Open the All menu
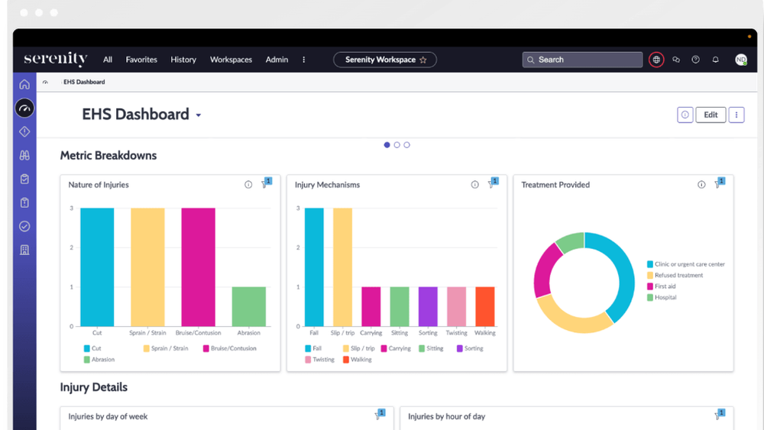Viewport: 764px width, 430px height. (x=108, y=60)
